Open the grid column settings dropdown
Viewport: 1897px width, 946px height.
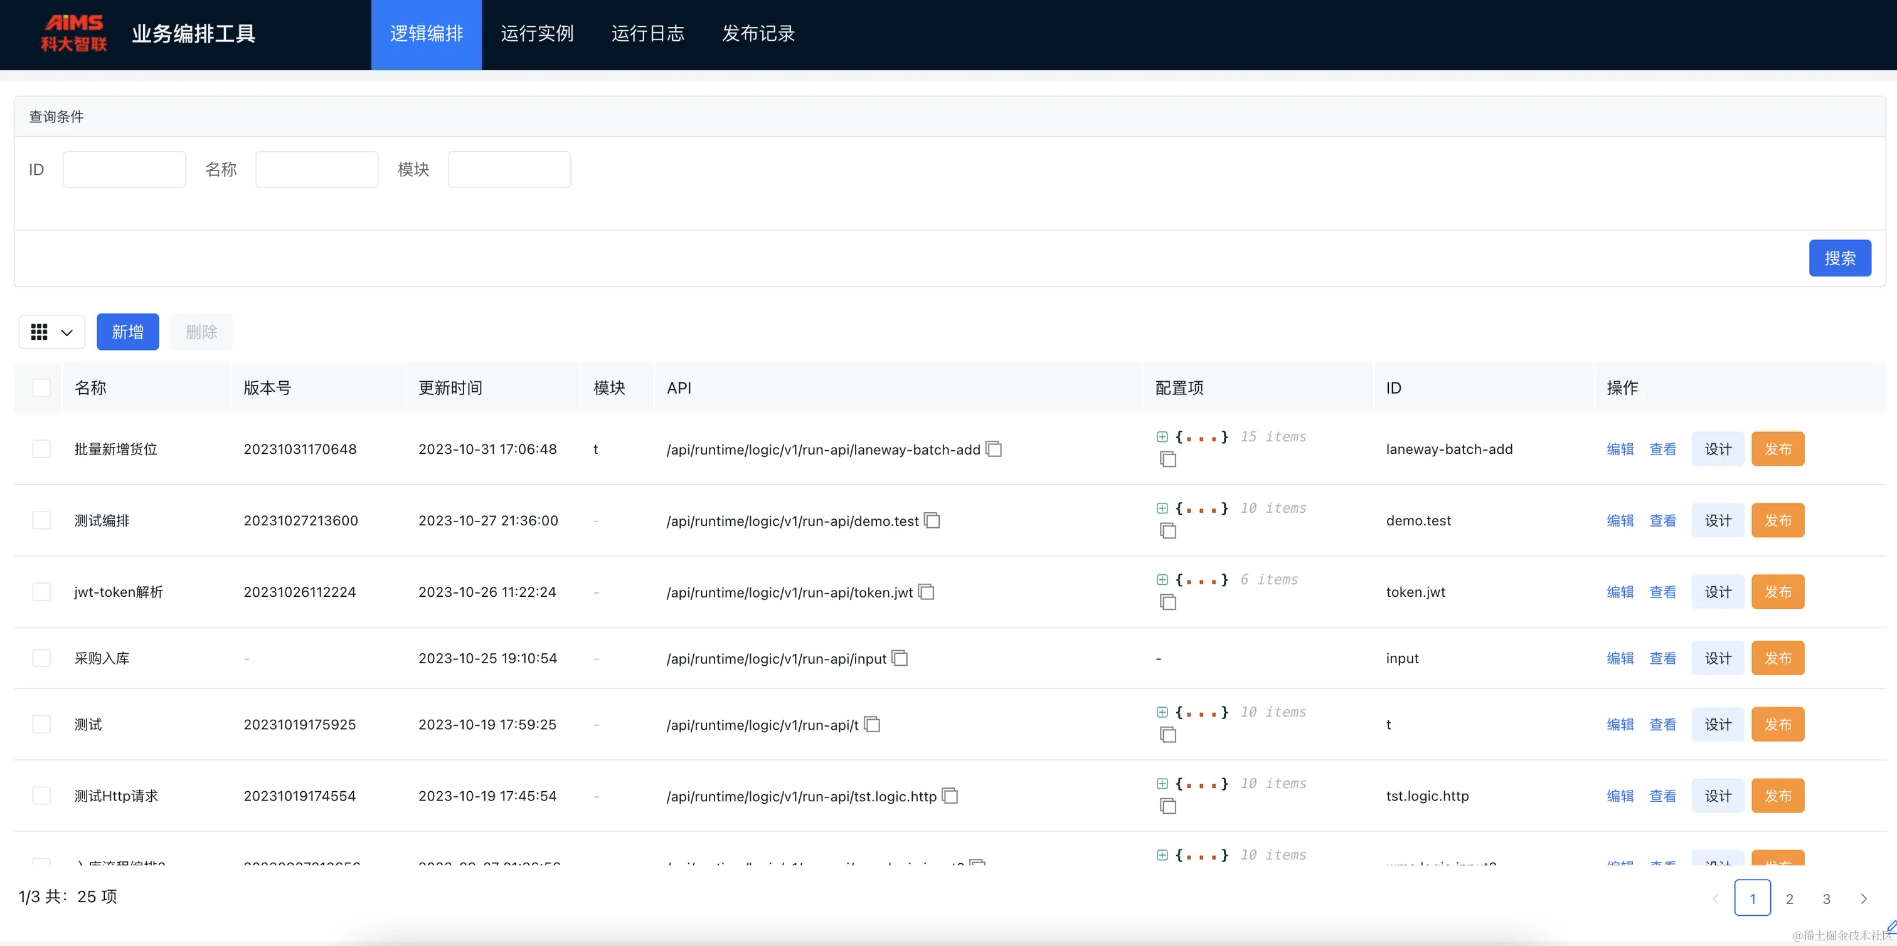pyautogui.click(x=51, y=332)
